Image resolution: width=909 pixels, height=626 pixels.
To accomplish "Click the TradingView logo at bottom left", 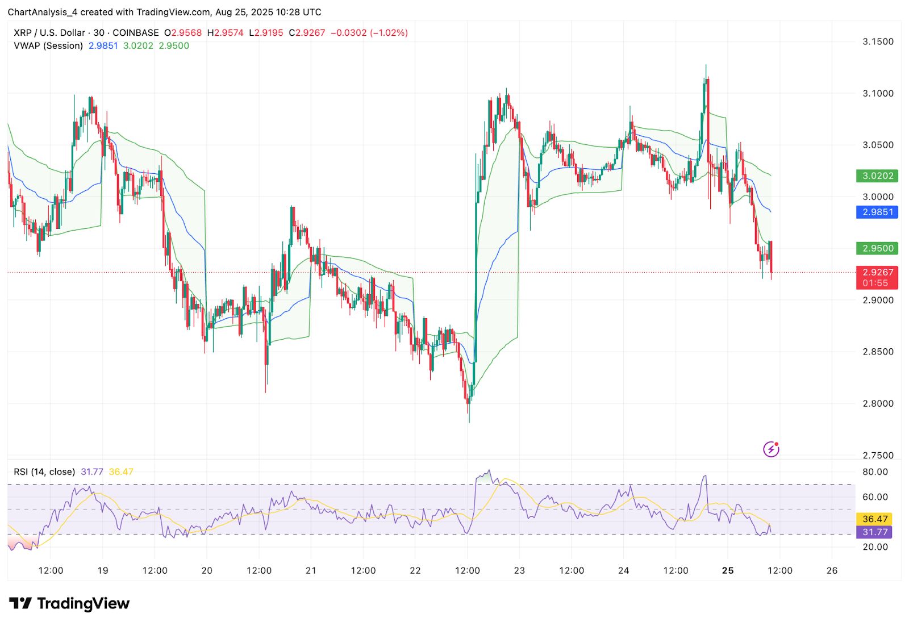I will tap(69, 603).
